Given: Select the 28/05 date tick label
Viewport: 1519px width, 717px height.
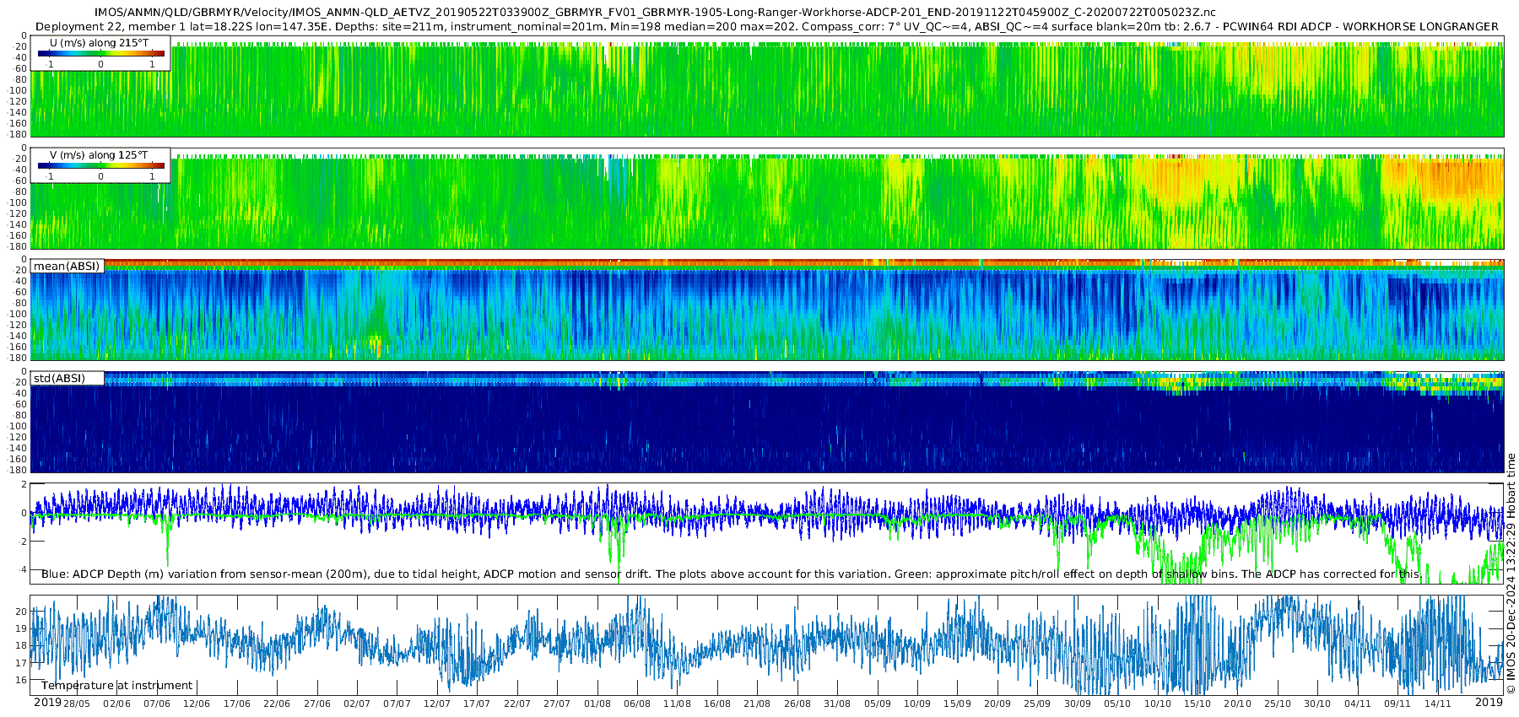Looking at the screenshot, I should click(x=76, y=704).
